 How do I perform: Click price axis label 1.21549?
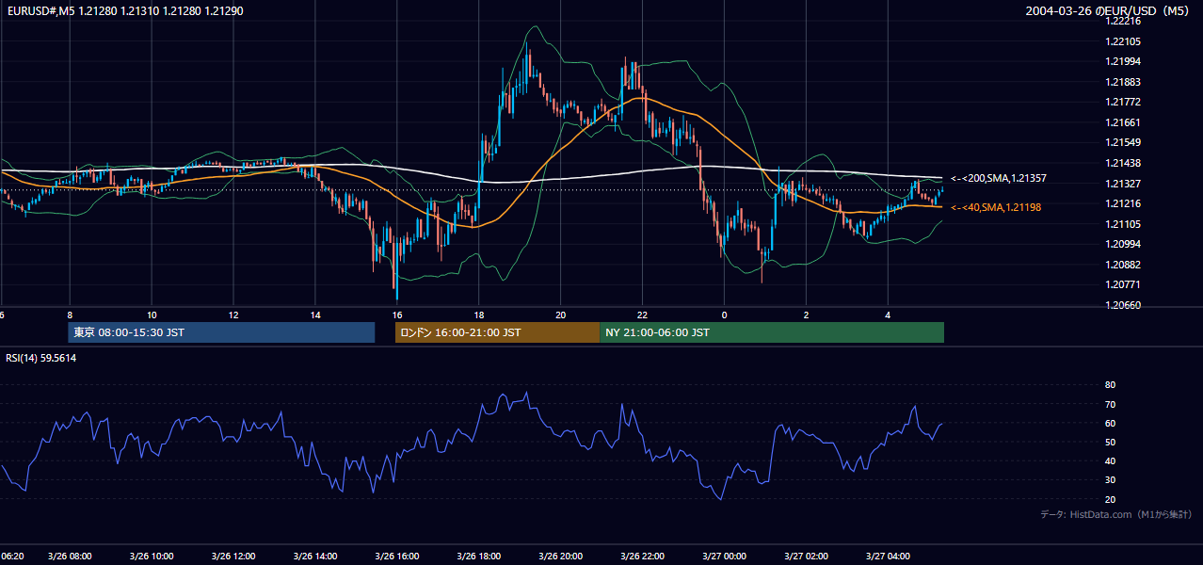[x=1122, y=142]
